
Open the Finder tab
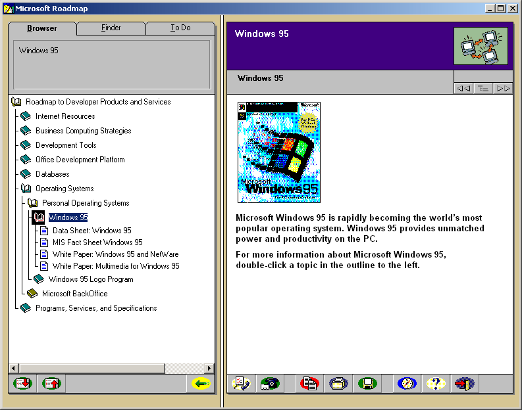[111, 28]
